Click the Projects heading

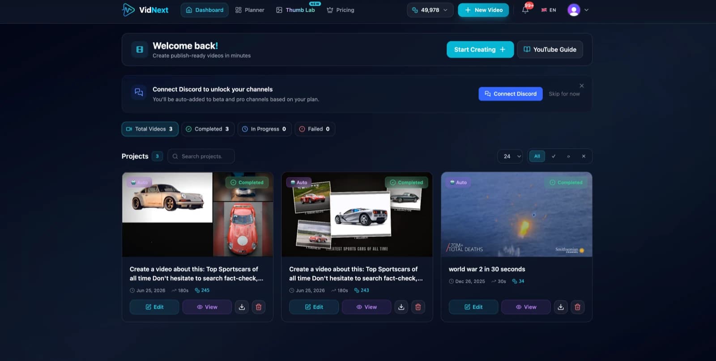[x=135, y=156]
